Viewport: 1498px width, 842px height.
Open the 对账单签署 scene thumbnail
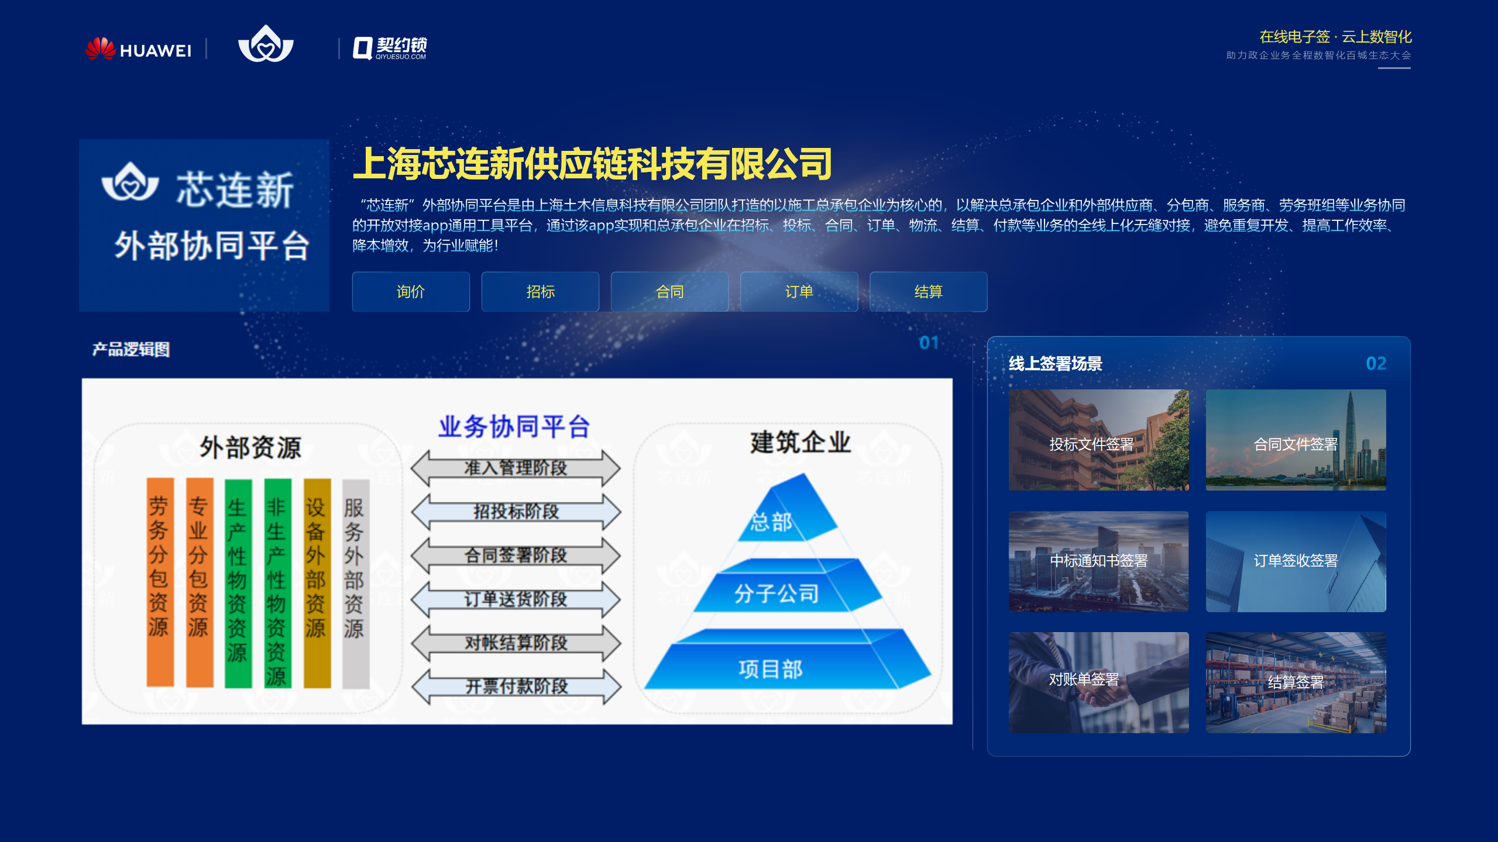tap(1098, 682)
